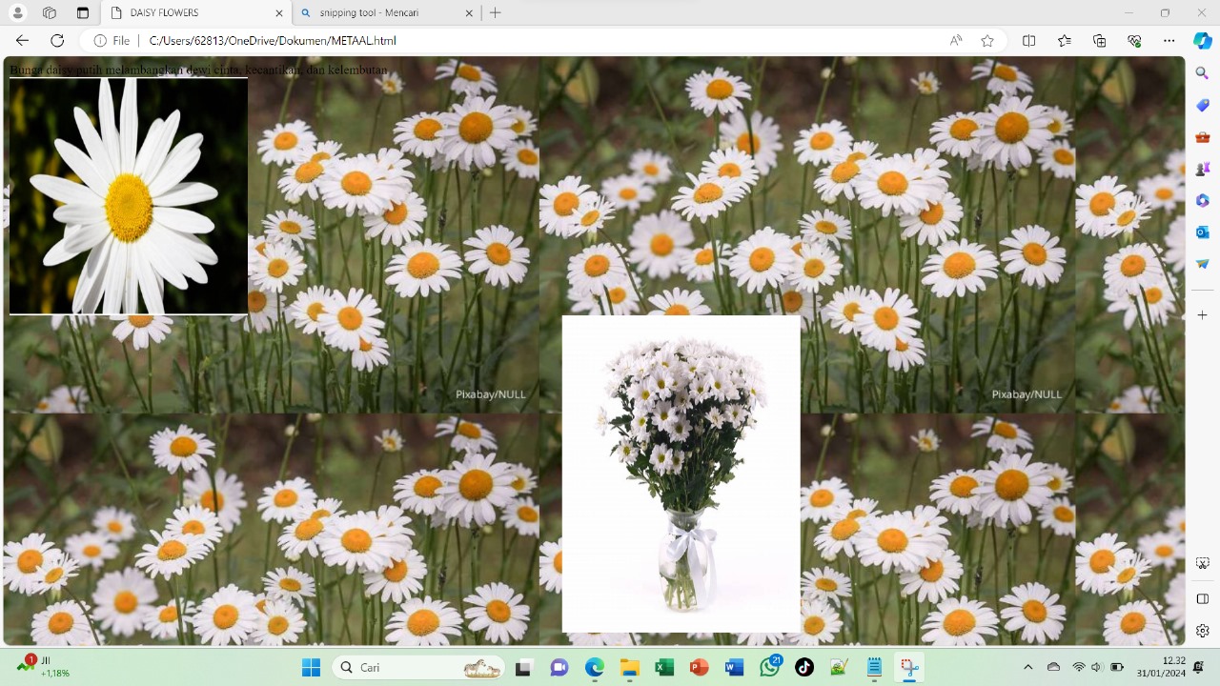This screenshot has height=686, width=1220.
Task: Click the Bunga daisy putih paragraph text
Action: point(198,70)
